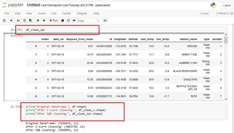Viewport: 234px width, 133px height.
Task: Click the Out[74] output prompt
Action: coord(17,36)
